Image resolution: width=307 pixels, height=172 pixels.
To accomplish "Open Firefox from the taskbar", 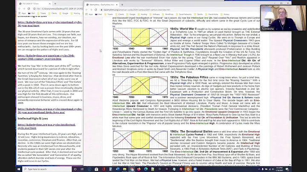I will [x=139, y=169].
